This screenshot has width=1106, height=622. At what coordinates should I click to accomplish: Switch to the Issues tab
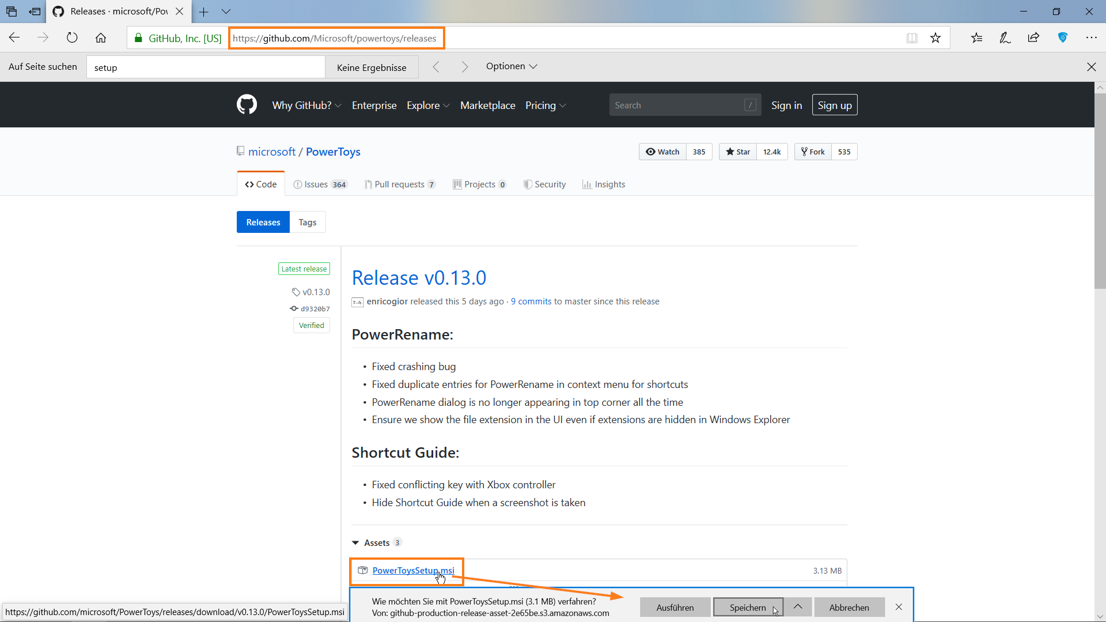click(320, 184)
